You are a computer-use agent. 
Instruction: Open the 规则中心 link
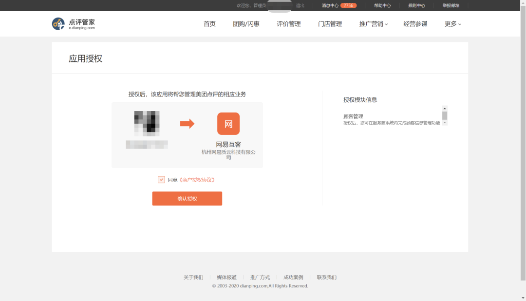pos(416,5)
